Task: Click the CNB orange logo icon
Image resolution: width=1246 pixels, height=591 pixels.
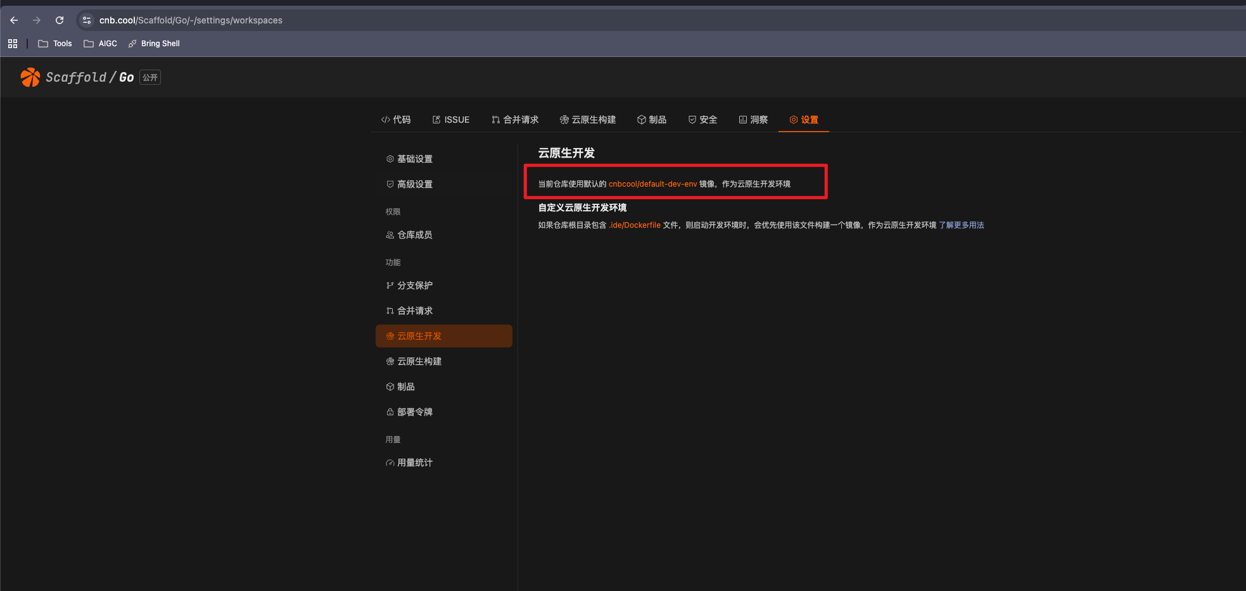Action: pos(30,77)
